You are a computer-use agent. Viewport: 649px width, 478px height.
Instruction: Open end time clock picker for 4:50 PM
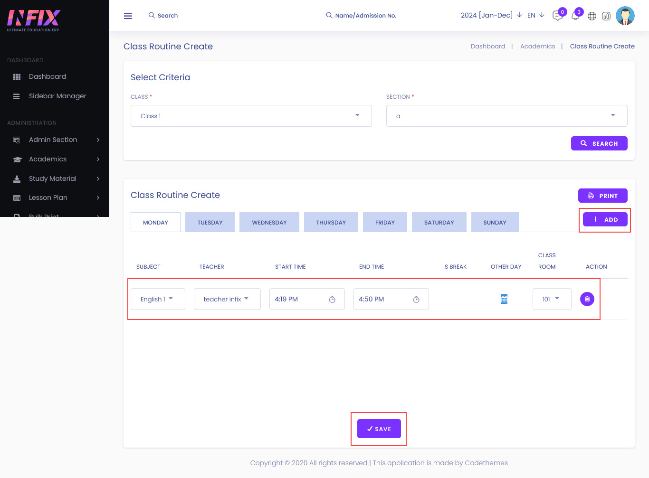416,300
